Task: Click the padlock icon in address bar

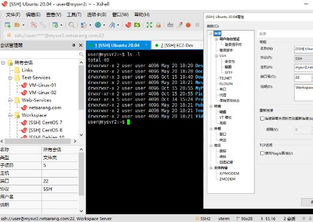Action: [x=9, y=35]
